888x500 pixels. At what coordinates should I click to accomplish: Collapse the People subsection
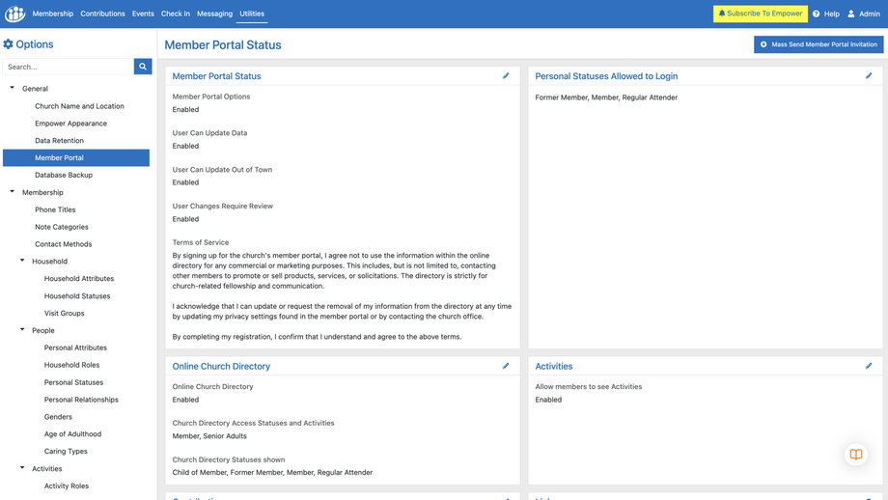point(22,330)
